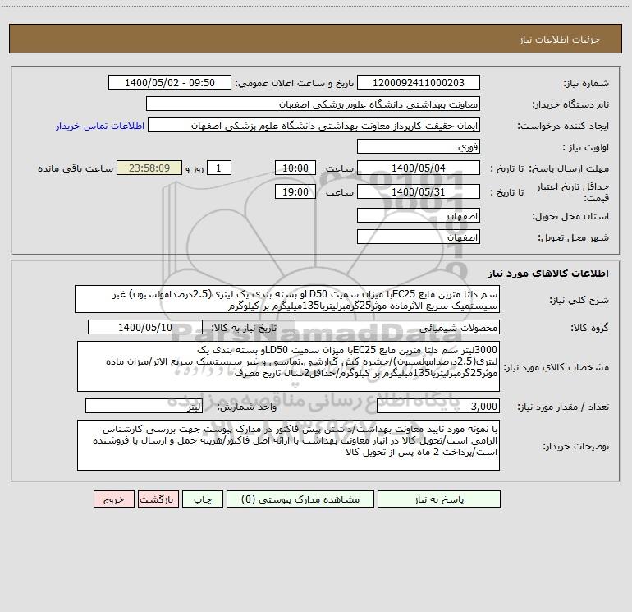
Task: Click the ایجاد کننده درخواست field
Action: point(314,126)
